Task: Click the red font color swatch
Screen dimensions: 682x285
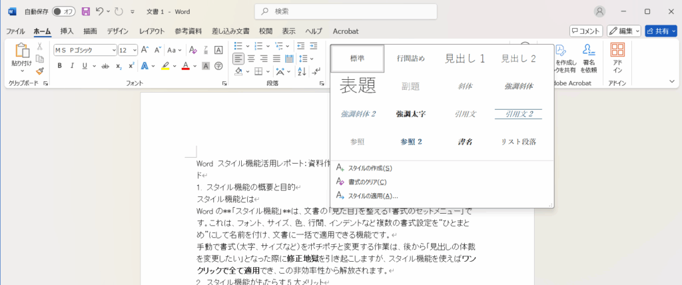Action: 185,66
